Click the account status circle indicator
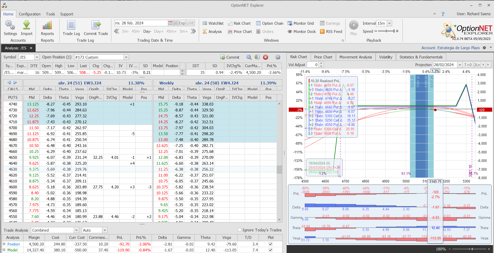The width and height of the screenshot is (494, 253). pyautogui.click(x=484, y=48)
